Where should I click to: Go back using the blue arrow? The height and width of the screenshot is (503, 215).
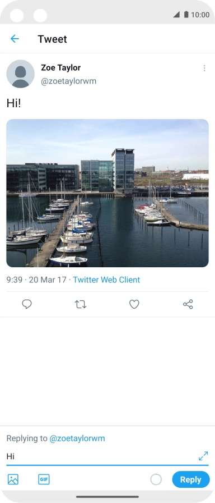pyautogui.click(x=15, y=39)
